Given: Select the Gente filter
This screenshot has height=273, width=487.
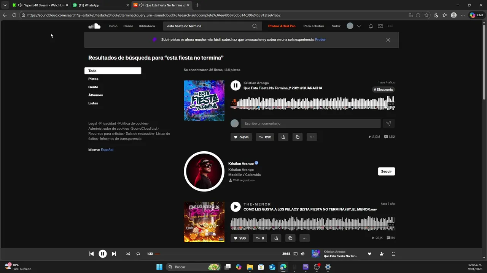Looking at the screenshot, I should [x=93, y=87].
